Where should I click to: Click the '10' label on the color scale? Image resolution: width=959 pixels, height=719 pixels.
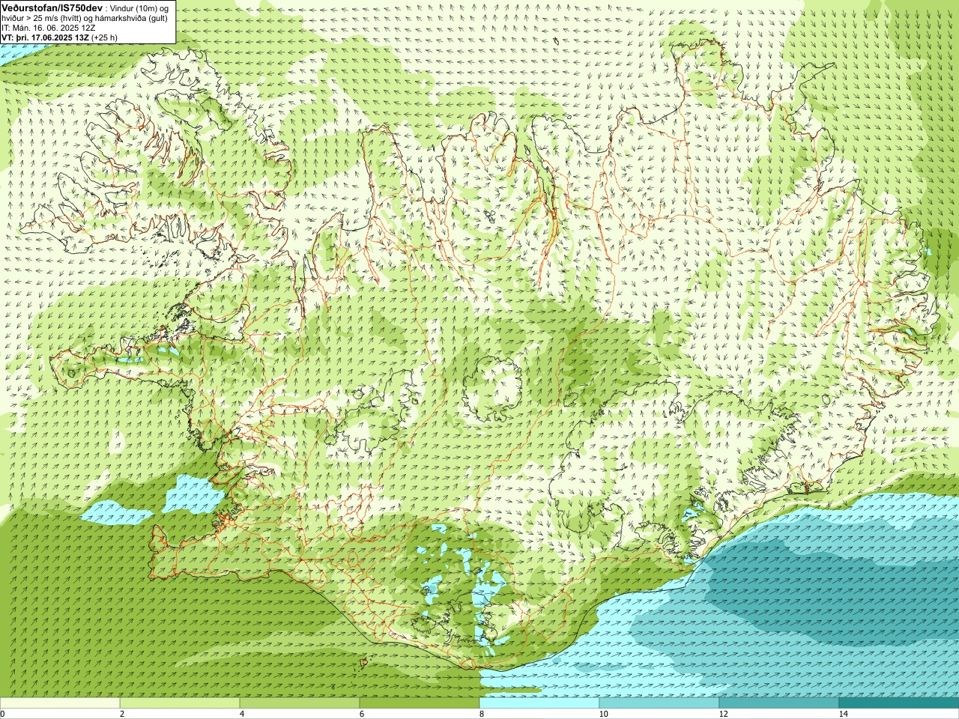click(x=603, y=714)
